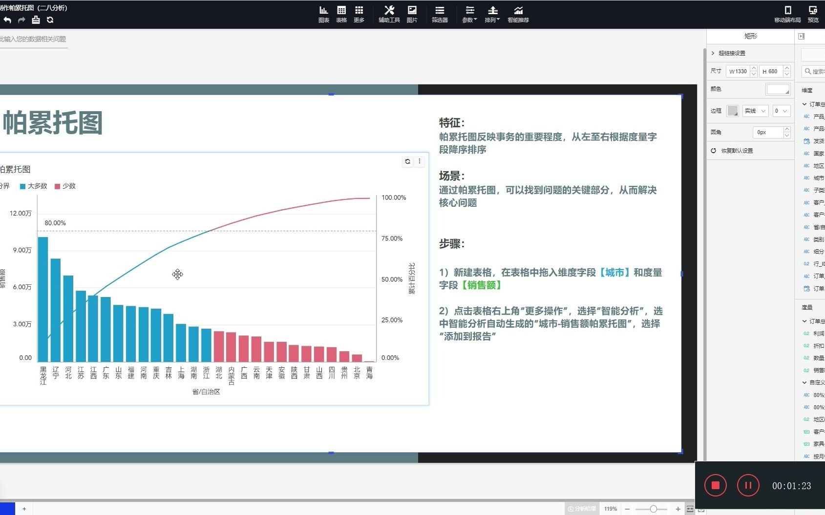Screen dimensions: 825x515
Task: Open 辅助工具 auxiliary tools
Action: point(389,14)
